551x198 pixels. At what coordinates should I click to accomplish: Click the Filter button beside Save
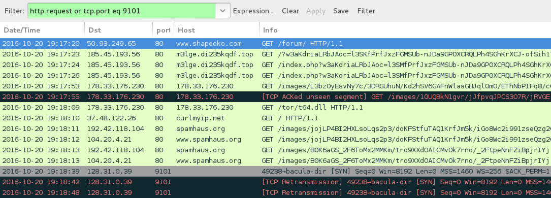pos(366,11)
